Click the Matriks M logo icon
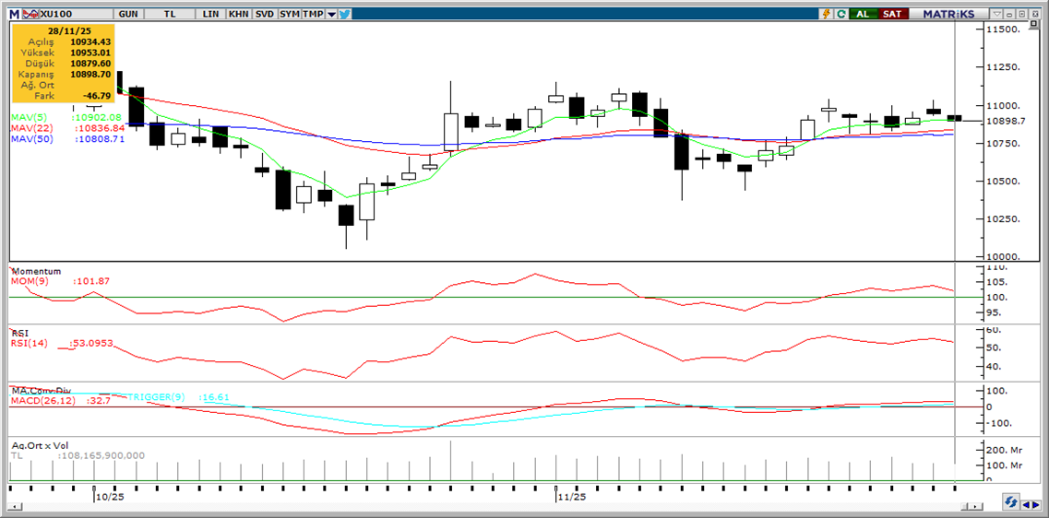The width and height of the screenshot is (1049, 518). click(14, 14)
